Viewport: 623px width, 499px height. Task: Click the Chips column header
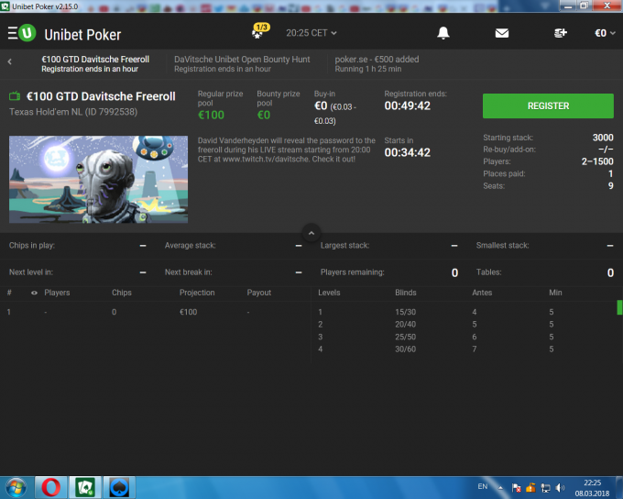(122, 293)
